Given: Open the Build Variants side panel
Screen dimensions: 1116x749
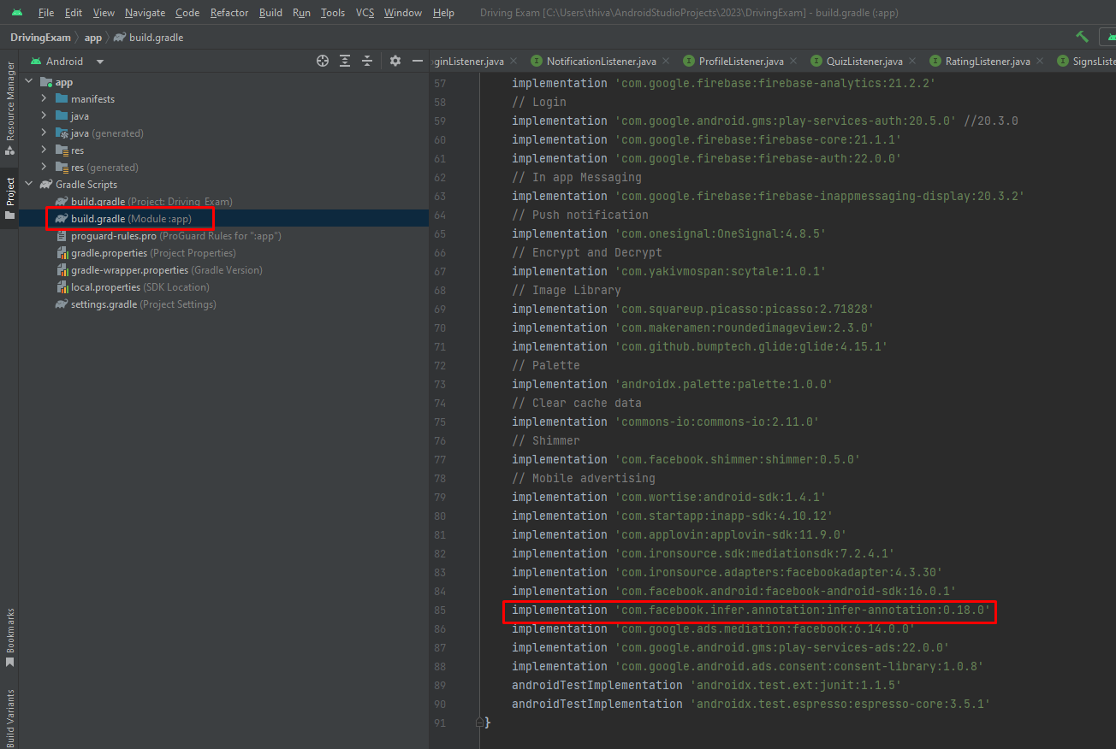Looking at the screenshot, I should tap(10, 717).
